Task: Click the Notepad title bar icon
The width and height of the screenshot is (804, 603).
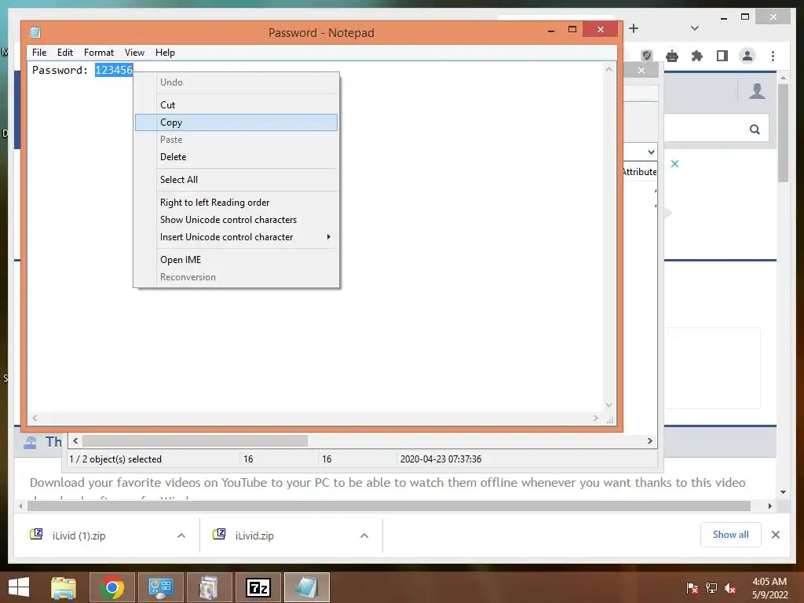Action: point(35,32)
